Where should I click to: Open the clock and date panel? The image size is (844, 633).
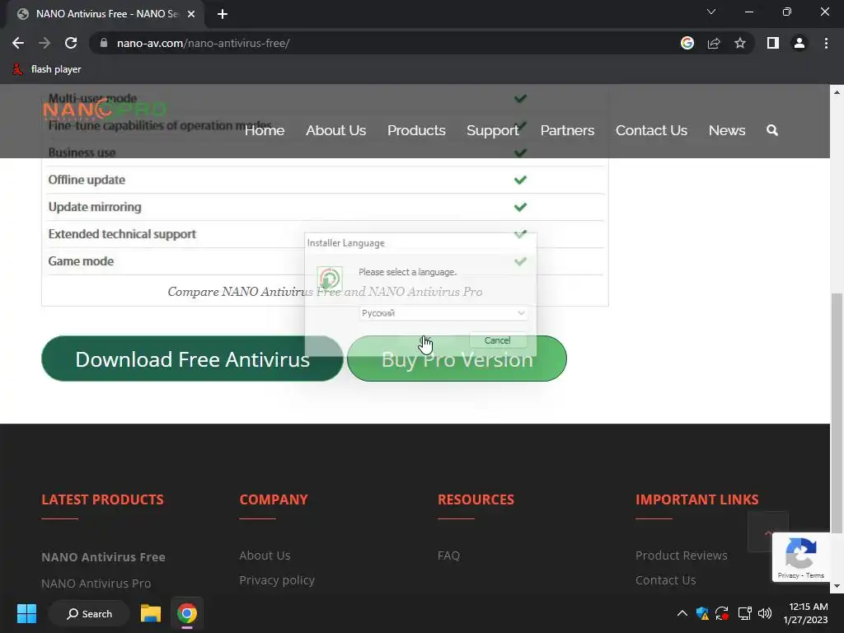(806, 613)
